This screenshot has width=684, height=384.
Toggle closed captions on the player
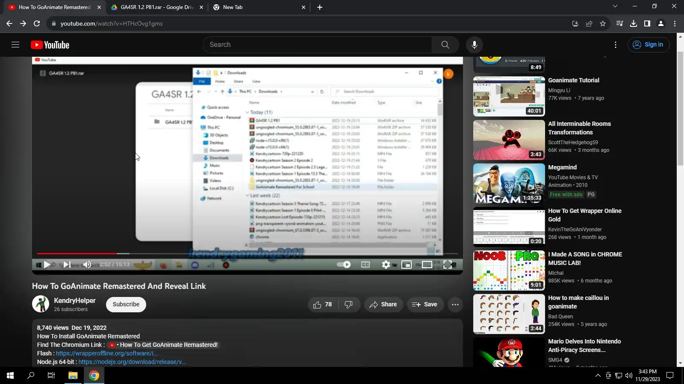click(366, 265)
